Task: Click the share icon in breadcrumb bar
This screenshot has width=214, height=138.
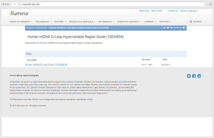Action: pyautogui.click(x=171, y=28)
